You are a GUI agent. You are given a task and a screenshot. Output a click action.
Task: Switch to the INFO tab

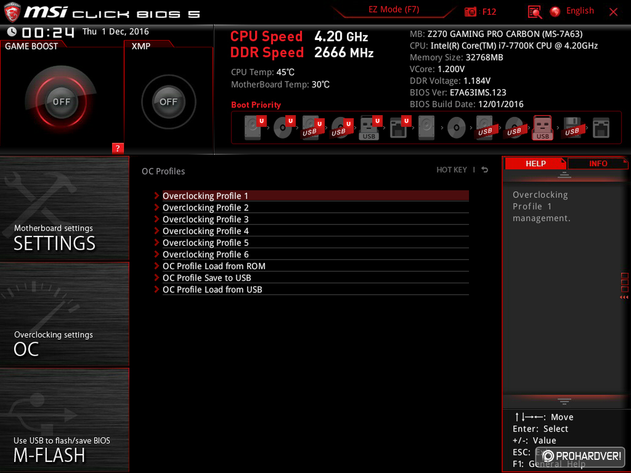[x=598, y=163]
